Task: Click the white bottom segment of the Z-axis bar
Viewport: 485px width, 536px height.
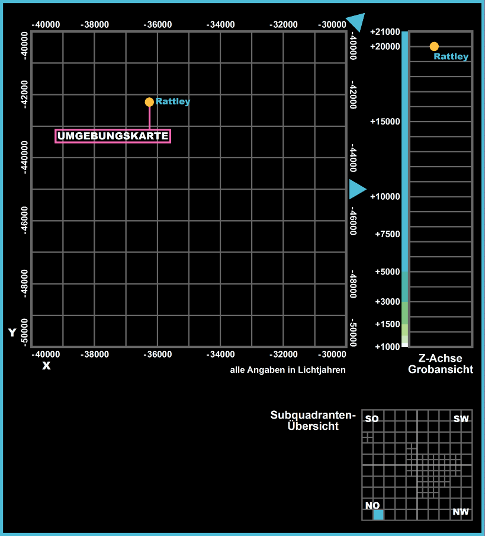Action: click(x=404, y=344)
